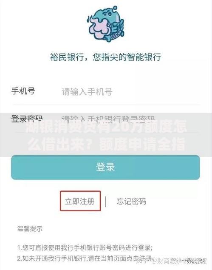Click the 温馨提示 heading
This screenshot has width=212, height=270.
coord(30,229)
